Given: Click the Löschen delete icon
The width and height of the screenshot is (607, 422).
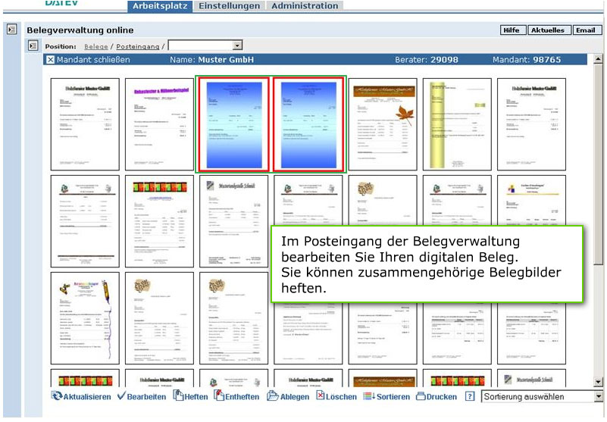Looking at the screenshot, I should point(320,395).
